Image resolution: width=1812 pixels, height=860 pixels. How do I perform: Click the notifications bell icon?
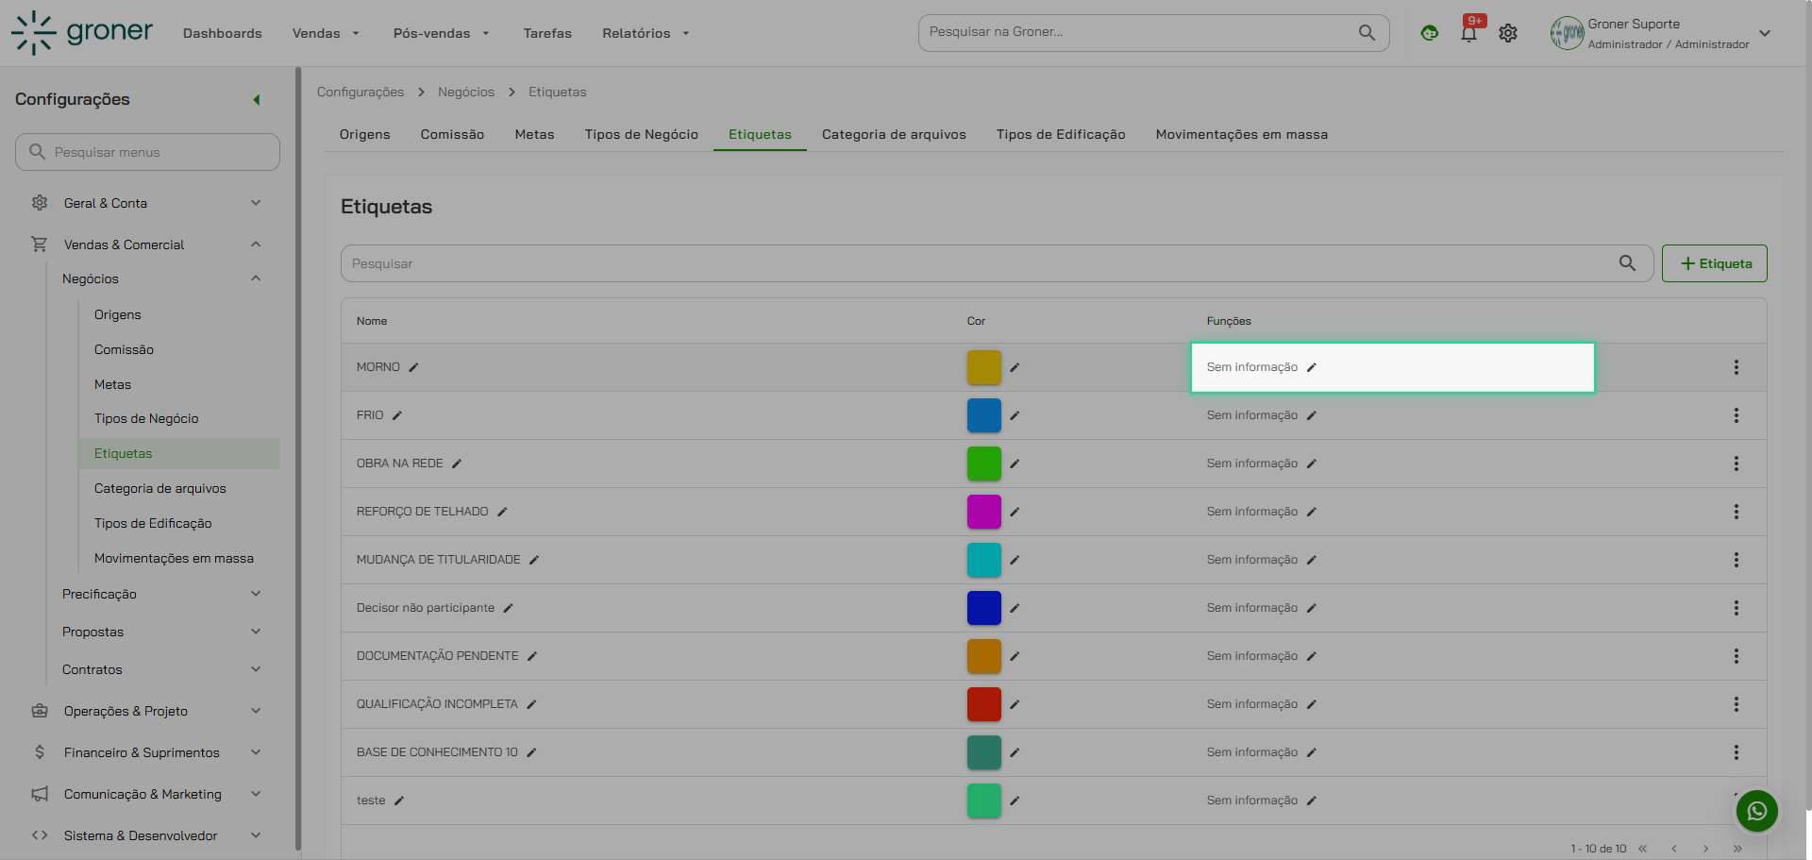[1468, 34]
